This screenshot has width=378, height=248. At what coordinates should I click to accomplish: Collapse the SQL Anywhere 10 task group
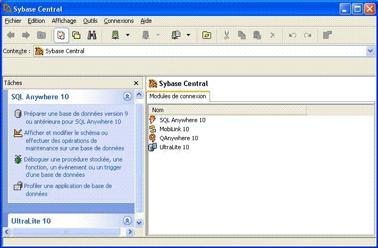point(127,97)
